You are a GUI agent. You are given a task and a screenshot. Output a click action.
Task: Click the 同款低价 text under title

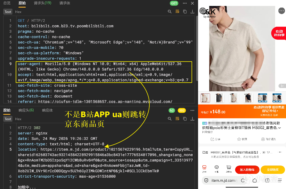click(207, 132)
